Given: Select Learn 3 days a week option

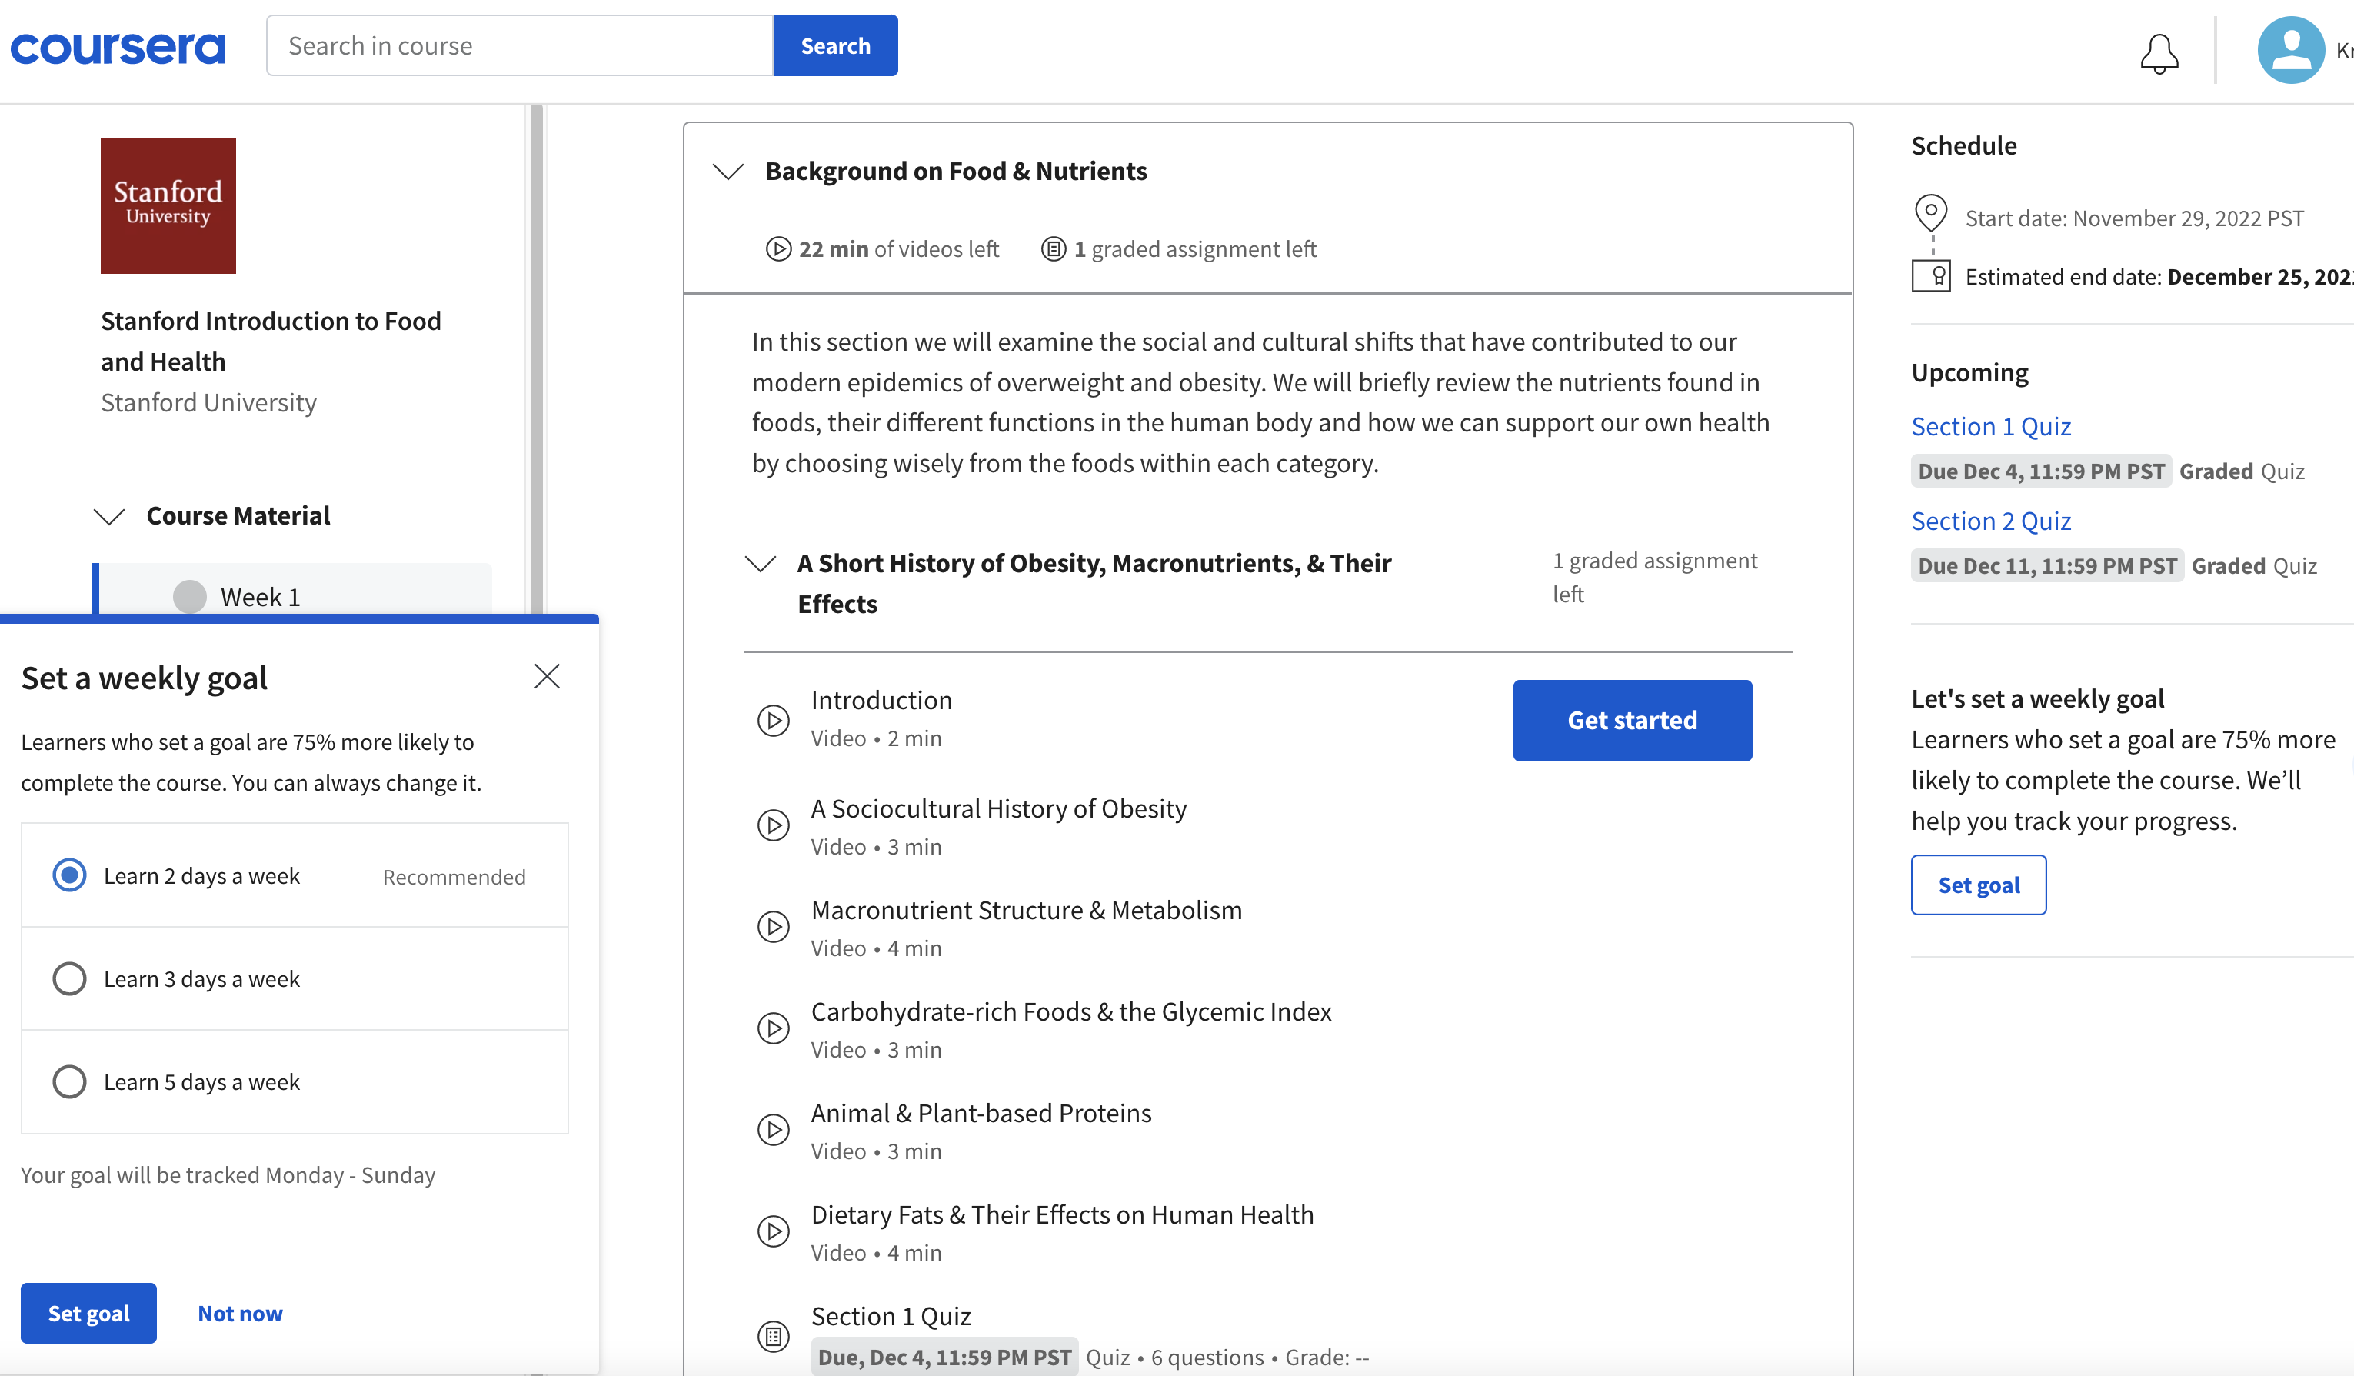Looking at the screenshot, I should (x=69, y=978).
